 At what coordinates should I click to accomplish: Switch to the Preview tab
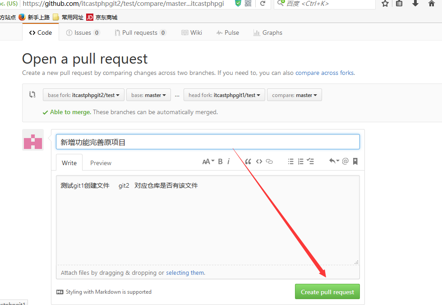(x=101, y=163)
